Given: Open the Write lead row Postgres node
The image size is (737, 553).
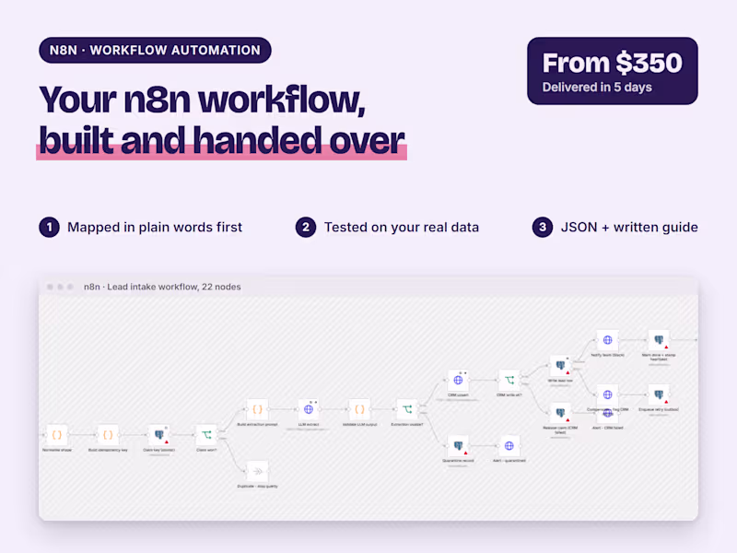Looking at the screenshot, I should click(560, 365).
